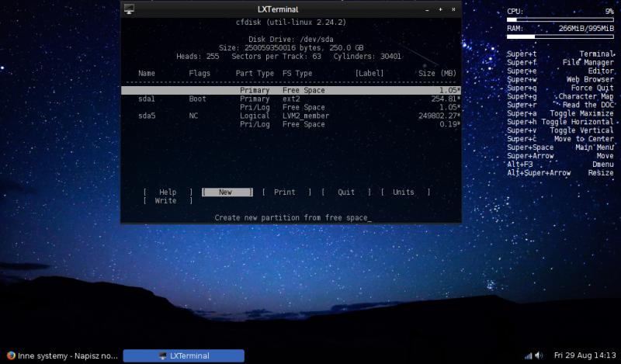Screen dimensions: 621x364
Task: Select the Units option
Action: tap(404, 192)
